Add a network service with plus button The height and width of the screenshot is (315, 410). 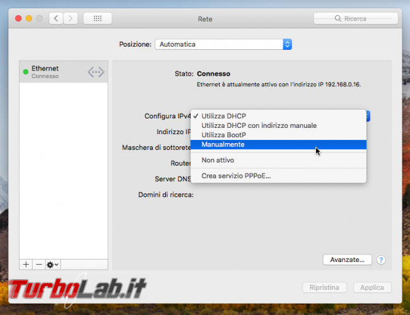26,265
